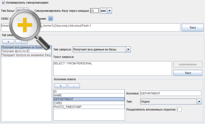The image size is (205, 124).
Task: Edit the Колонка field containing DEPARTMENT
Action: (x=170, y=93)
